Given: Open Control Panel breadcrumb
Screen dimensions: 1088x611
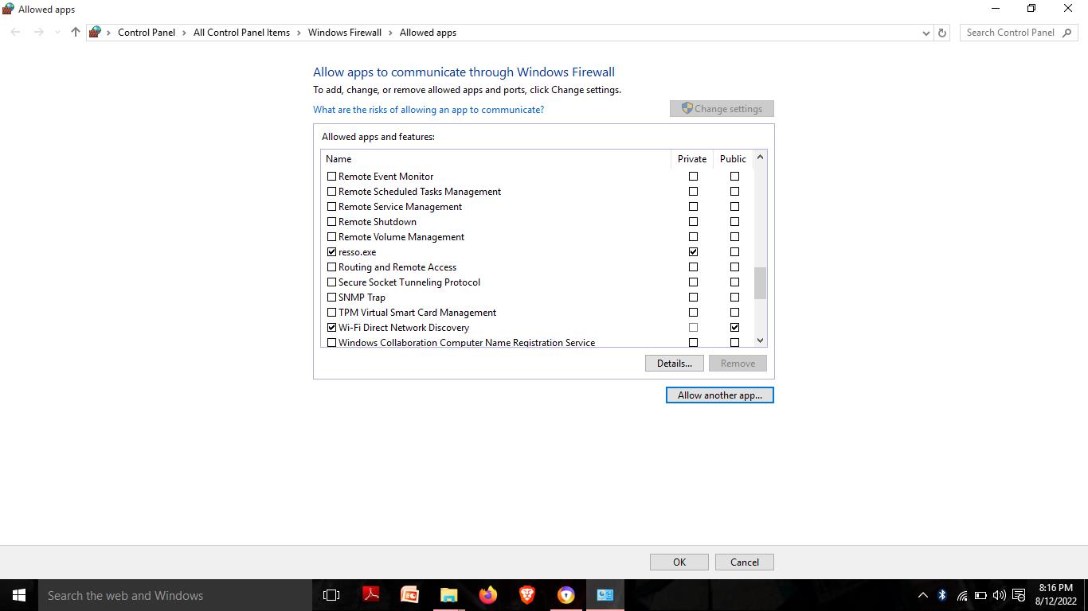Looking at the screenshot, I should click(x=147, y=33).
